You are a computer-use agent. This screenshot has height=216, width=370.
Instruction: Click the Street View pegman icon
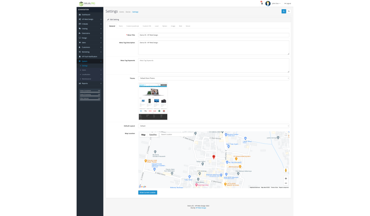(x=286, y=170)
